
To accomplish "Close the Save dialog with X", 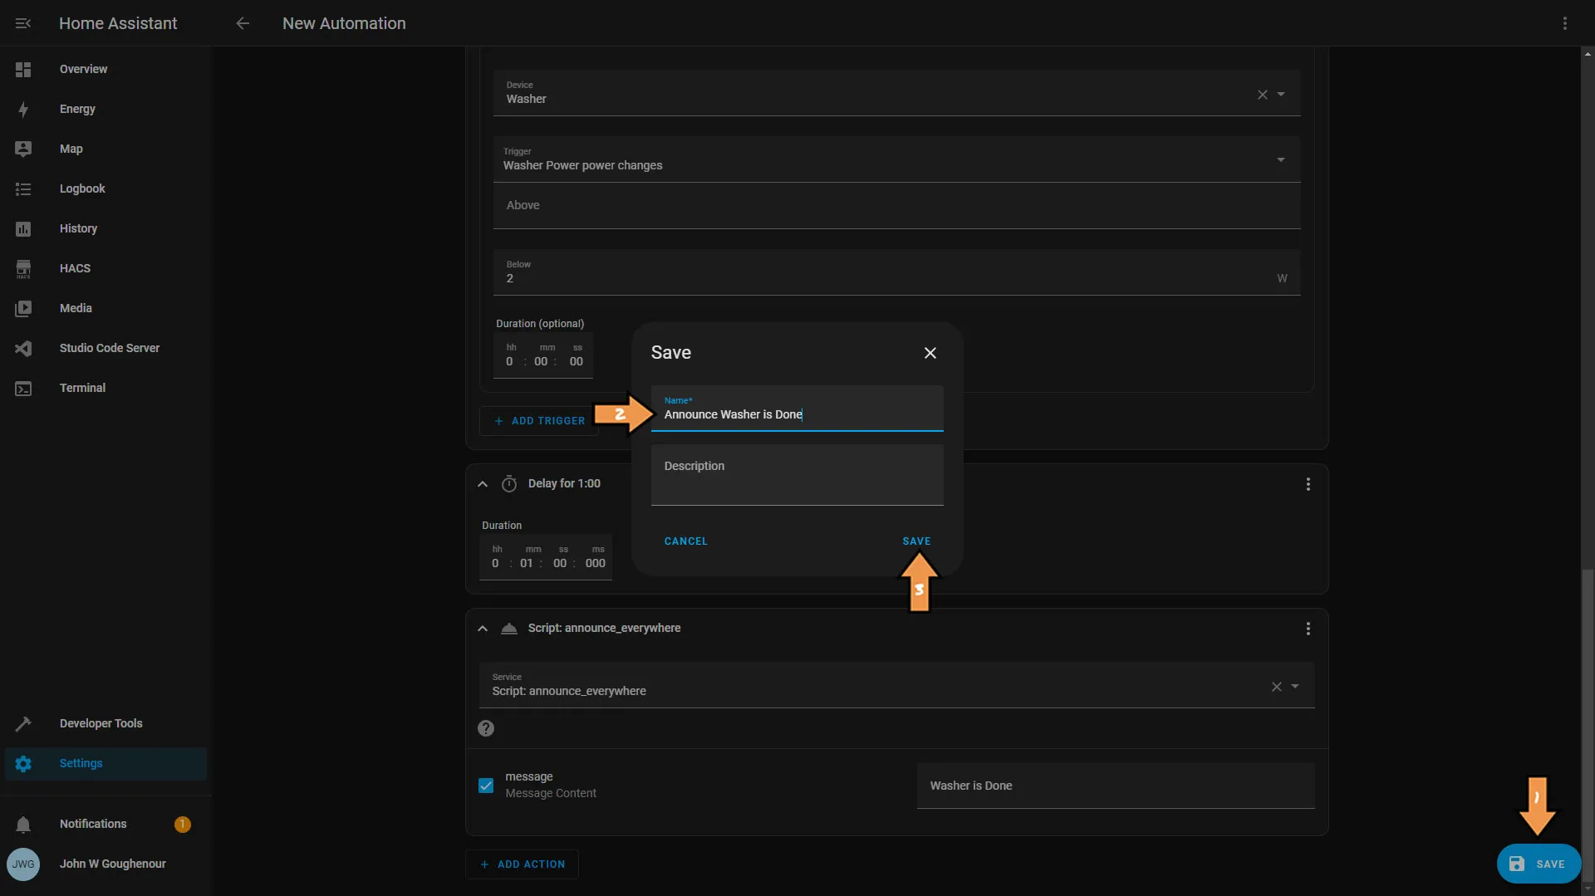I will pyautogui.click(x=930, y=353).
